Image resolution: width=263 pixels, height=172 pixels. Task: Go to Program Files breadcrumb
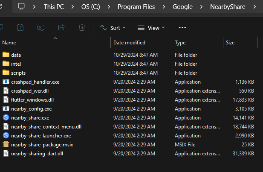[136, 7]
